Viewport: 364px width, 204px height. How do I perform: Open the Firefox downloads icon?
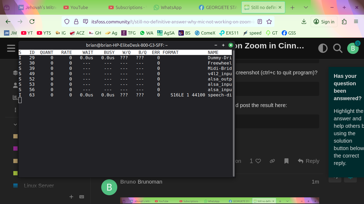[x=304, y=22]
